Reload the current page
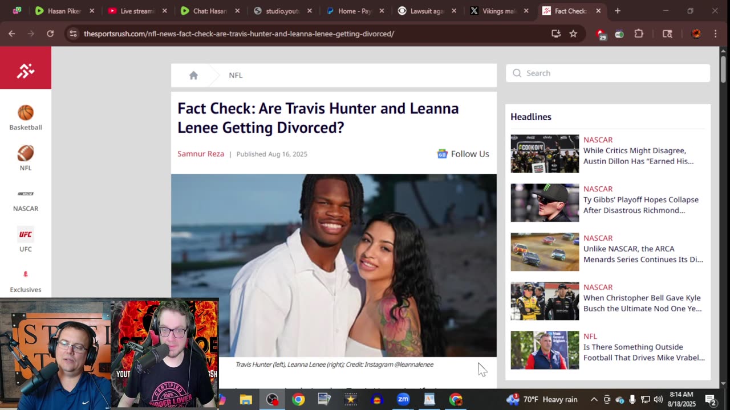This screenshot has height=410, width=730. [50, 34]
